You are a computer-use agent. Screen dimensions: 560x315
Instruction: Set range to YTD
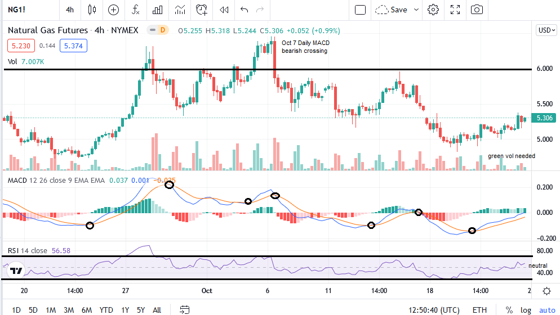(106, 309)
